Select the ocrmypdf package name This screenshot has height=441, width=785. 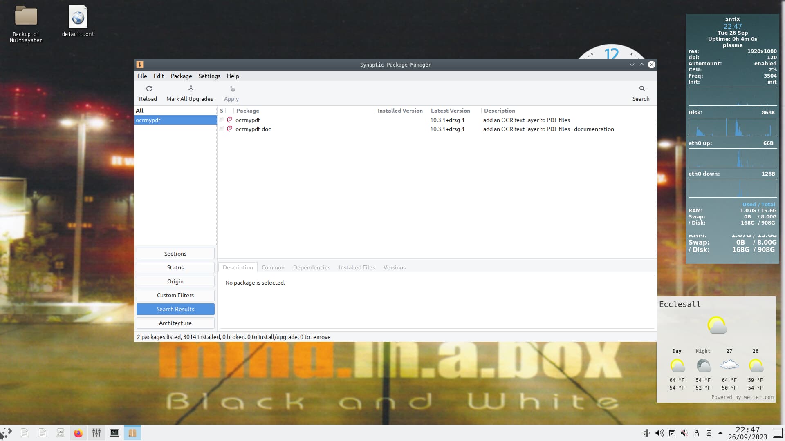248,120
